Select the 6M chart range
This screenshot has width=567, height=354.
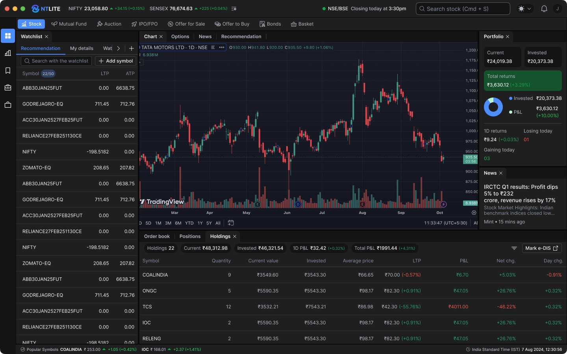coord(178,223)
